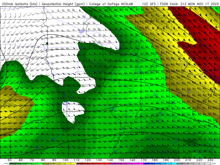Click the 10620 height contour label
220x165 pixels.
point(141,132)
